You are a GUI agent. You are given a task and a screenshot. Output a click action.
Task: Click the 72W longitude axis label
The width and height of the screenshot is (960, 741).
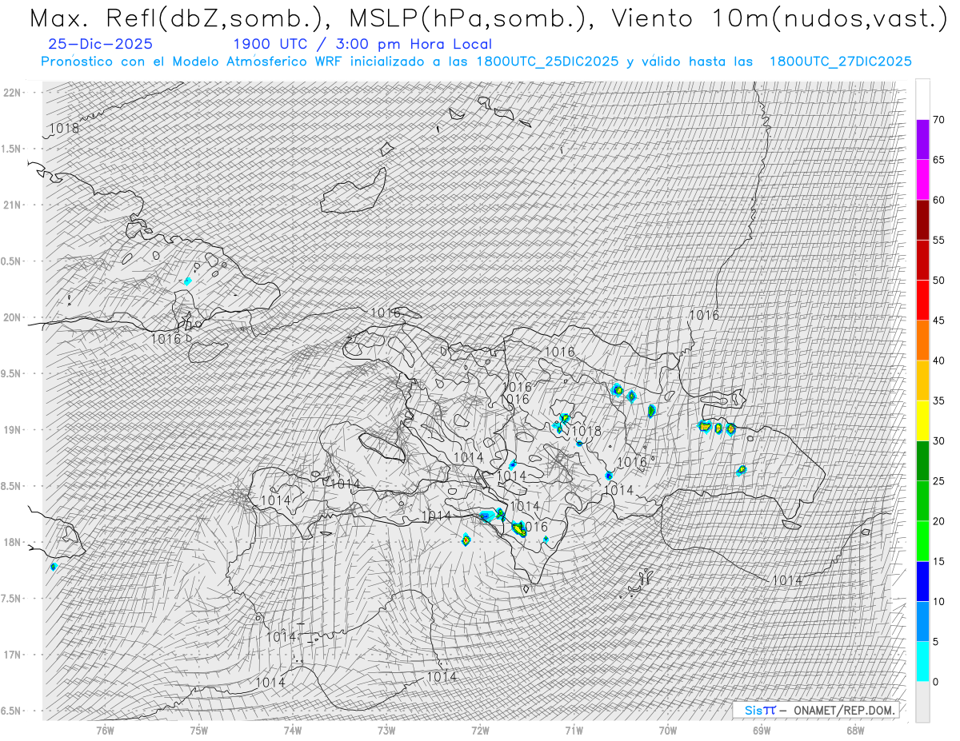tap(480, 730)
